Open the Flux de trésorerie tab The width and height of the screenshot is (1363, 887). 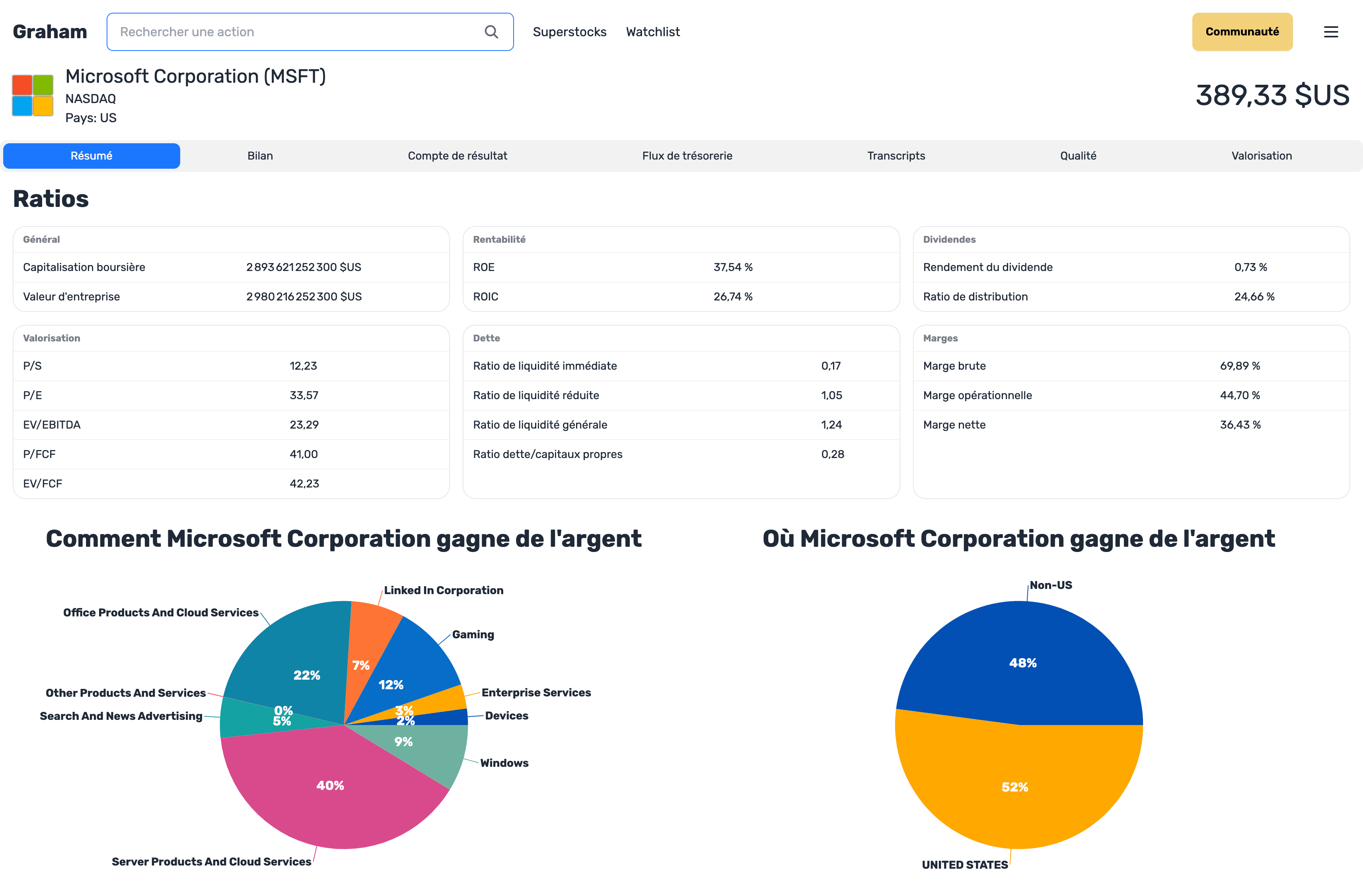[x=687, y=156]
